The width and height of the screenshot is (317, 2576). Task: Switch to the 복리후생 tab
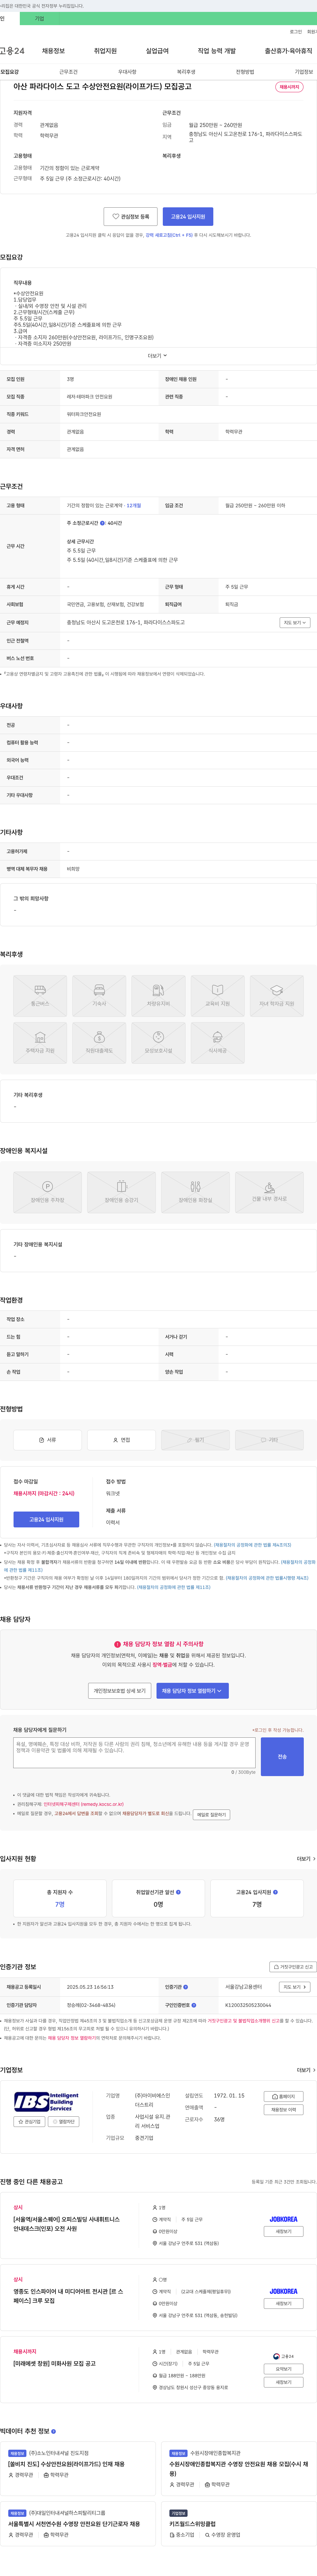(186, 72)
